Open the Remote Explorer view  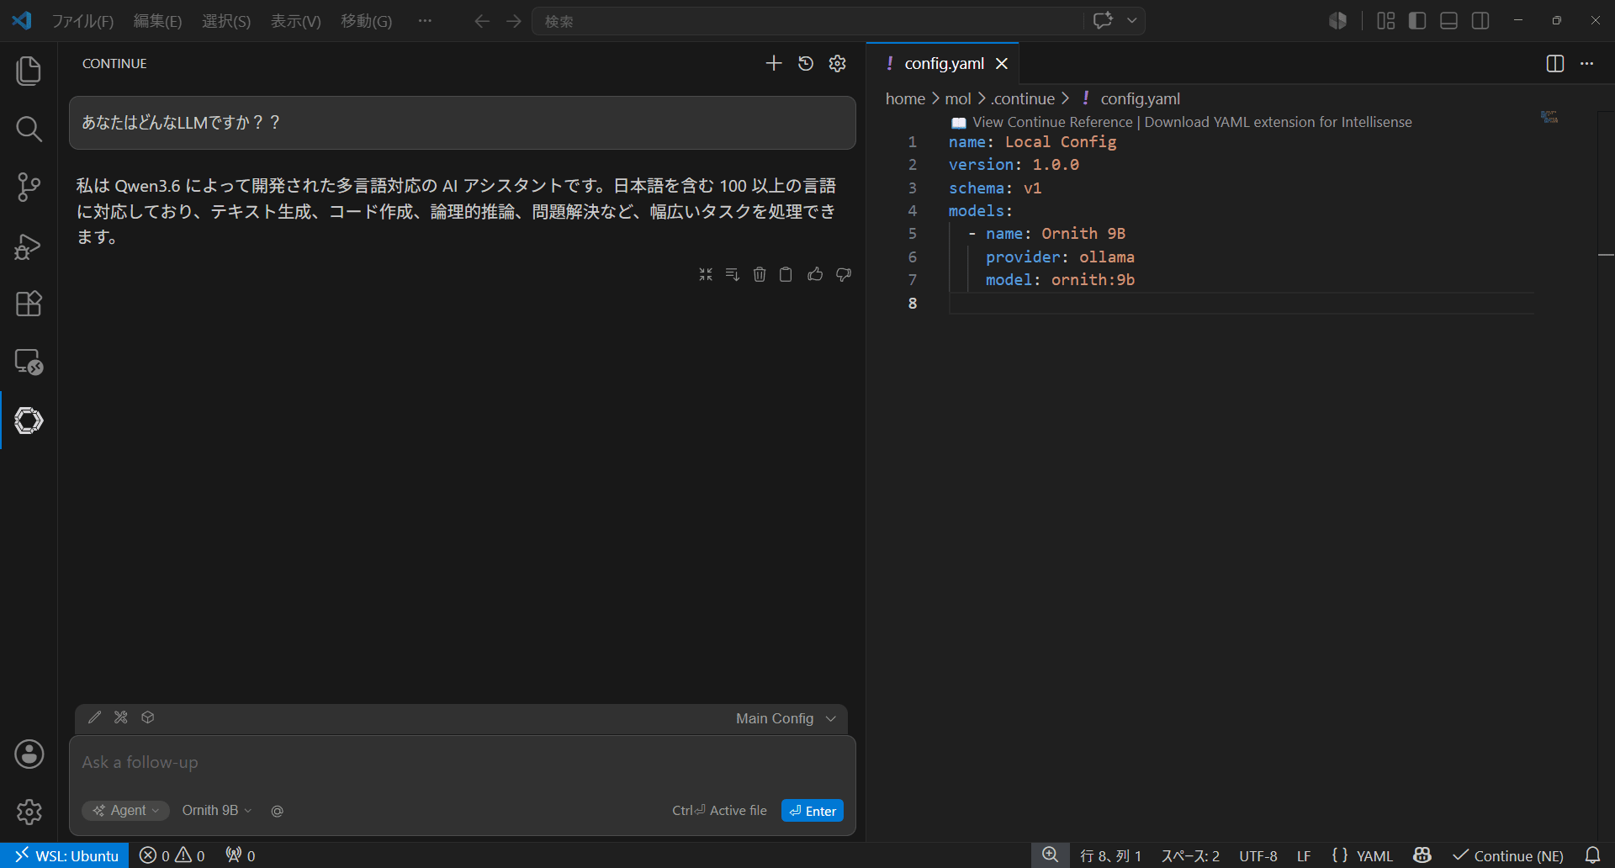[29, 362]
